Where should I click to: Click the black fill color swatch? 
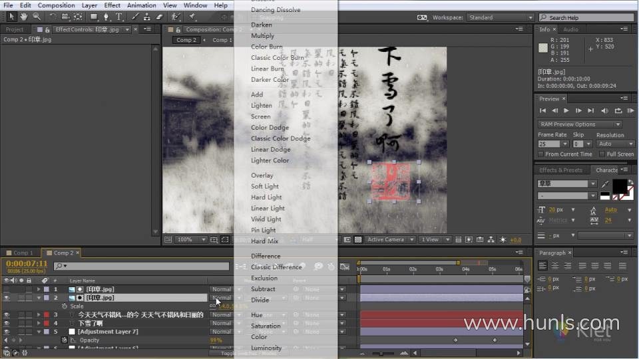point(620,186)
